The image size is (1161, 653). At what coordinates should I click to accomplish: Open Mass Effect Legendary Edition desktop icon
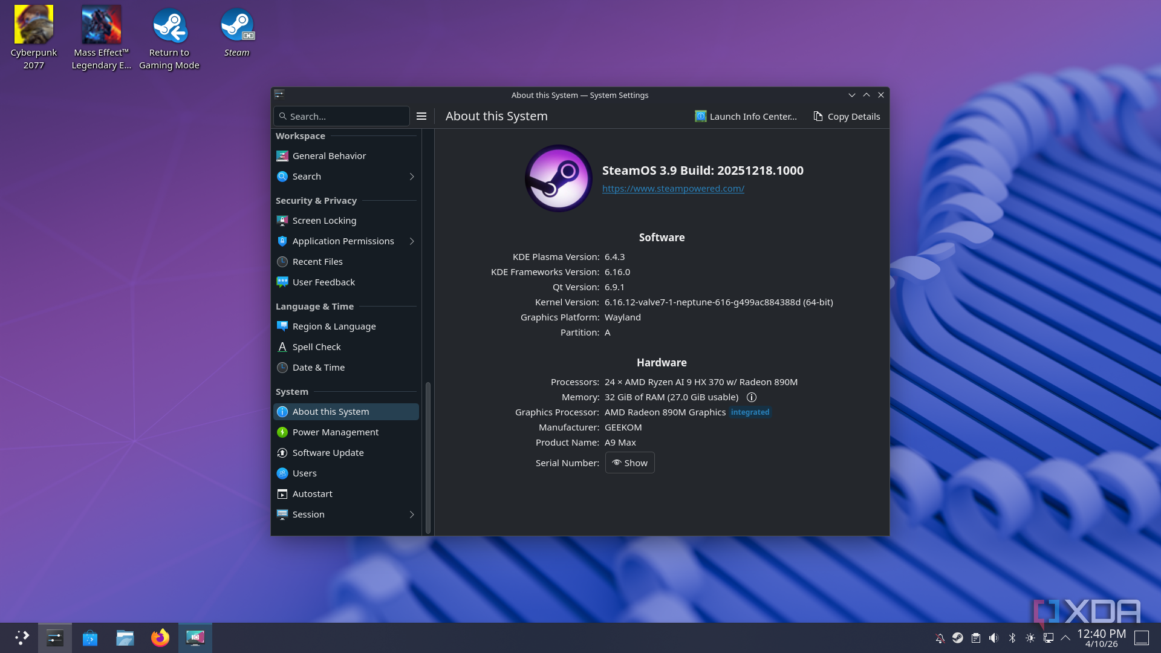click(x=102, y=37)
